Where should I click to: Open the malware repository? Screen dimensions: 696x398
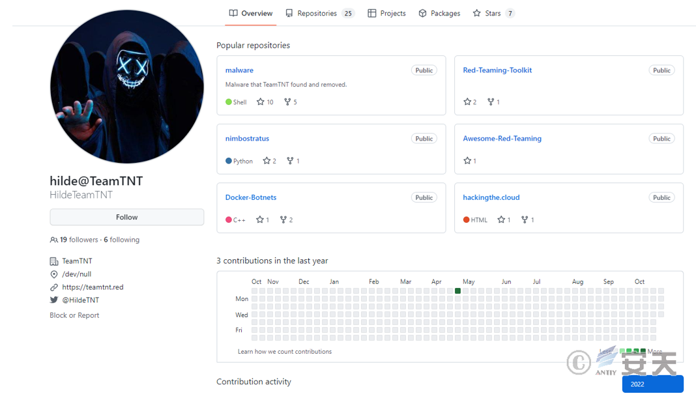pyautogui.click(x=239, y=70)
